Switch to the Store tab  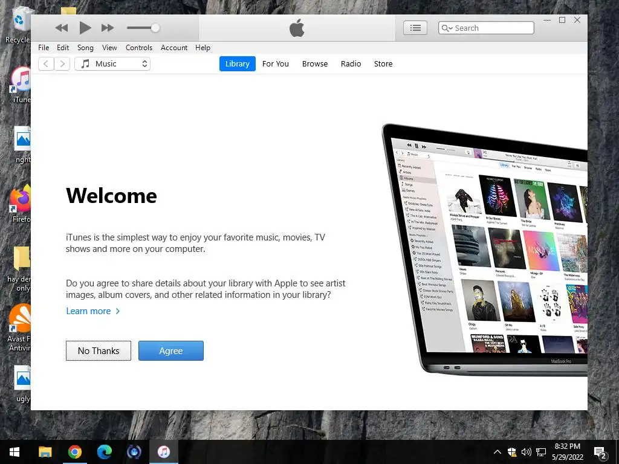(383, 64)
